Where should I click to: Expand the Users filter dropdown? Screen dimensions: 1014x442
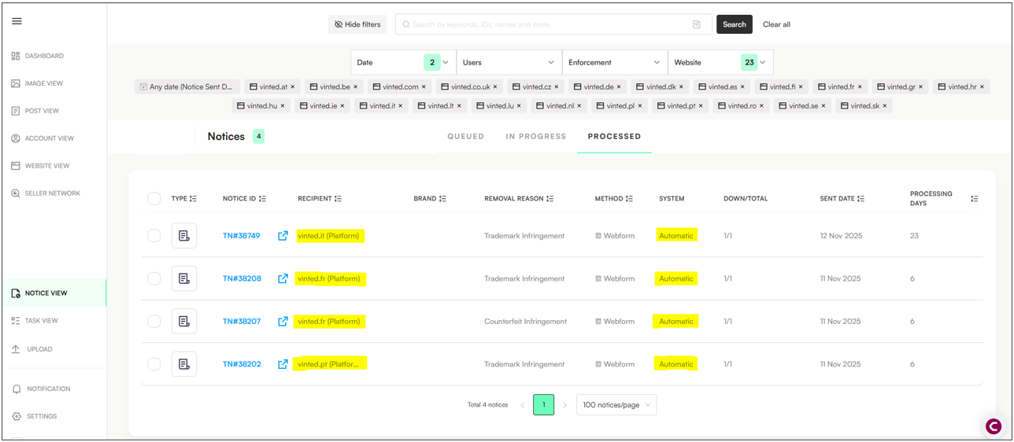(x=509, y=62)
